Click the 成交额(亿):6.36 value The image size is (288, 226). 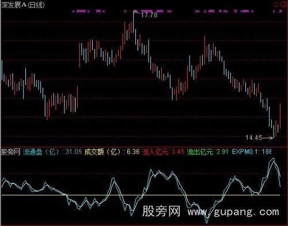[112, 152]
